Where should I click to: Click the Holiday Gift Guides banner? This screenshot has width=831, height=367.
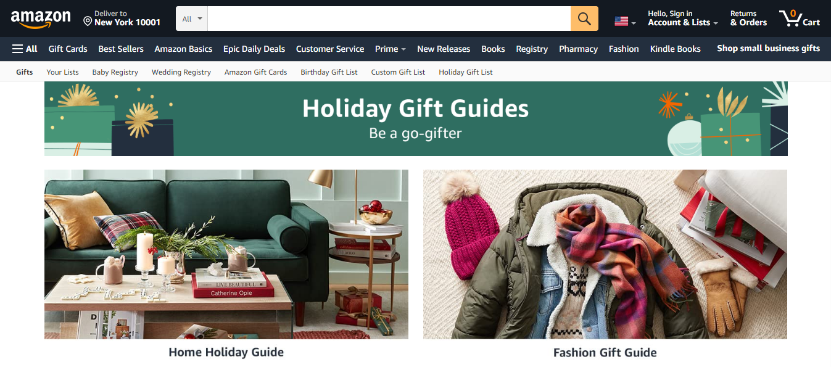click(x=416, y=118)
